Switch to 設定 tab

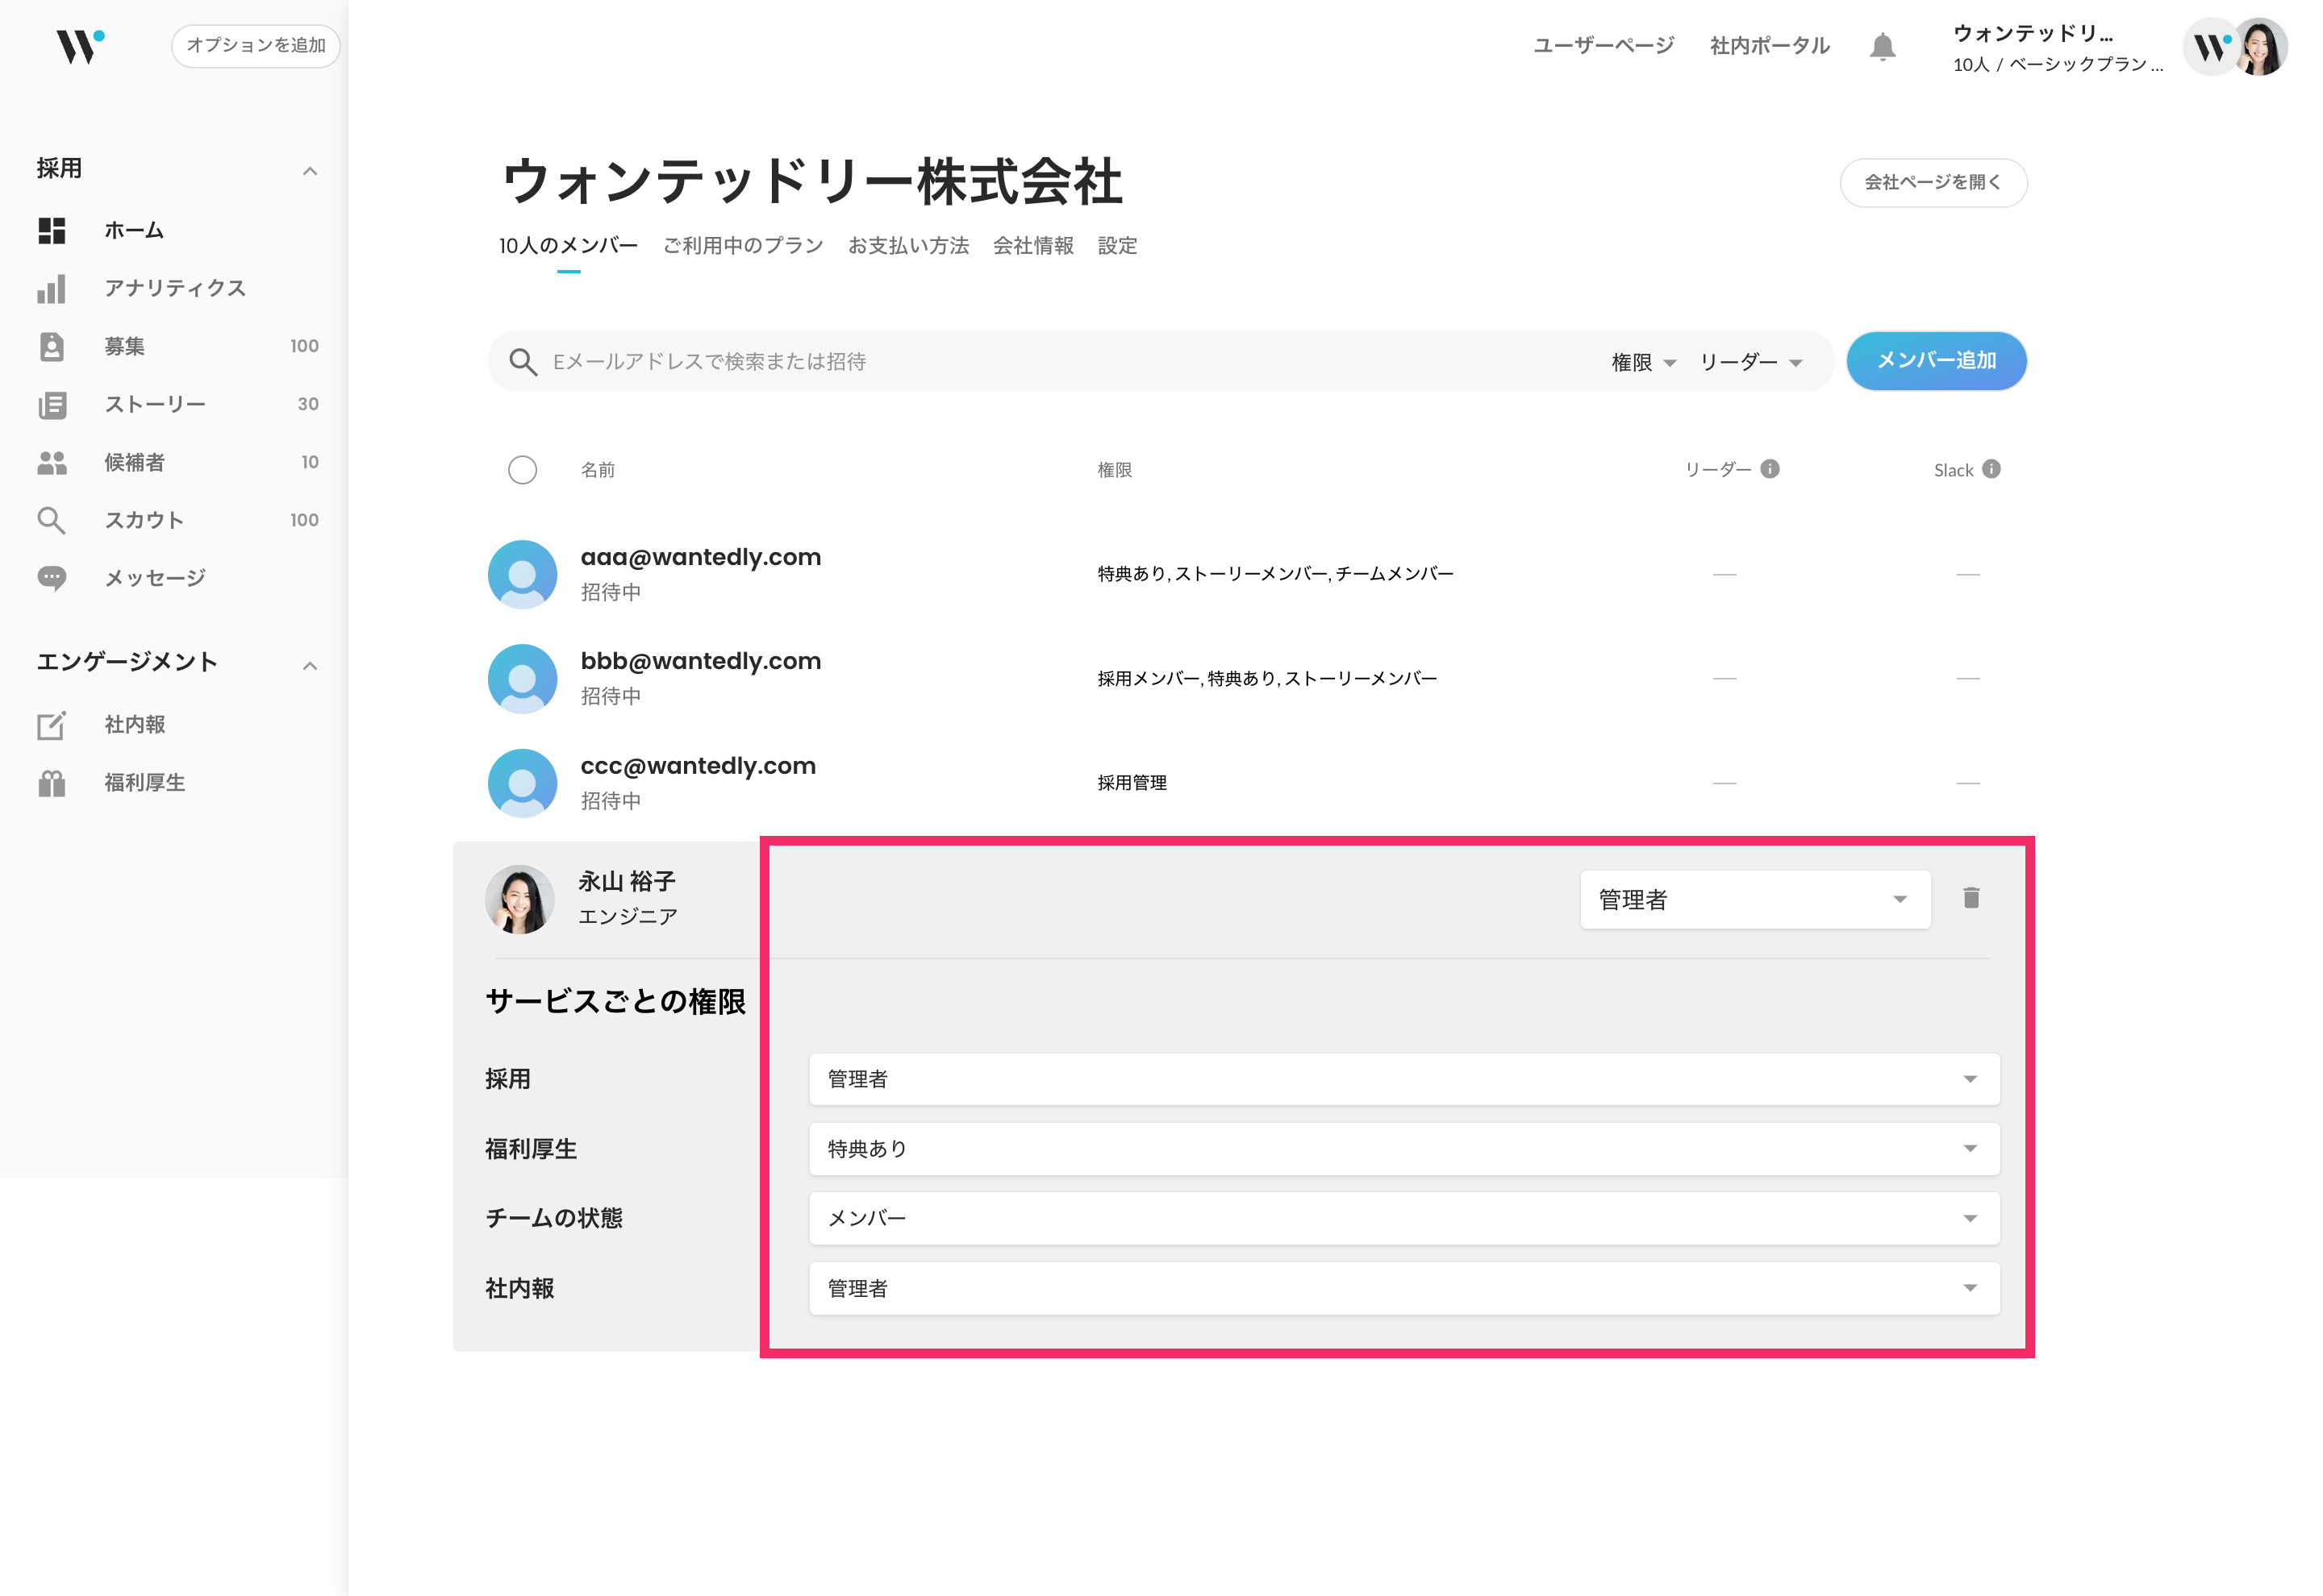(1117, 246)
